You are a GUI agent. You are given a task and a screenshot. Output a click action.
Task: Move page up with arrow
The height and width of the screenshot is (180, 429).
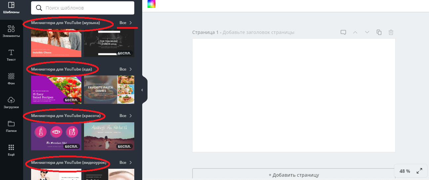tap(355, 32)
